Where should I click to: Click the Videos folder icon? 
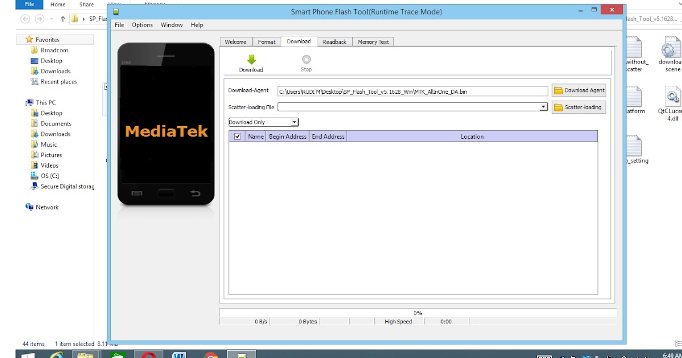[x=35, y=165]
